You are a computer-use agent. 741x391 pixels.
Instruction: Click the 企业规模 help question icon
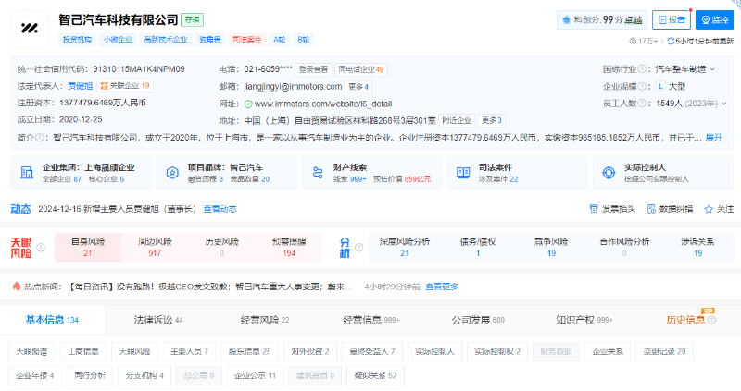tap(641, 86)
